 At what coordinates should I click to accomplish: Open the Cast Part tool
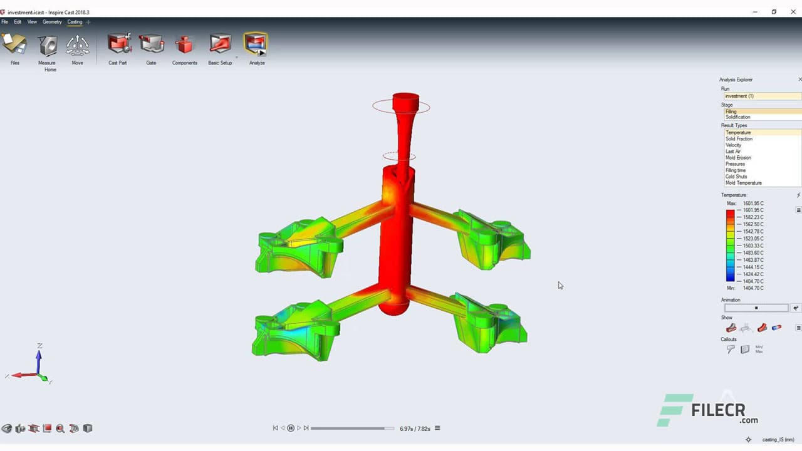(118, 44)
